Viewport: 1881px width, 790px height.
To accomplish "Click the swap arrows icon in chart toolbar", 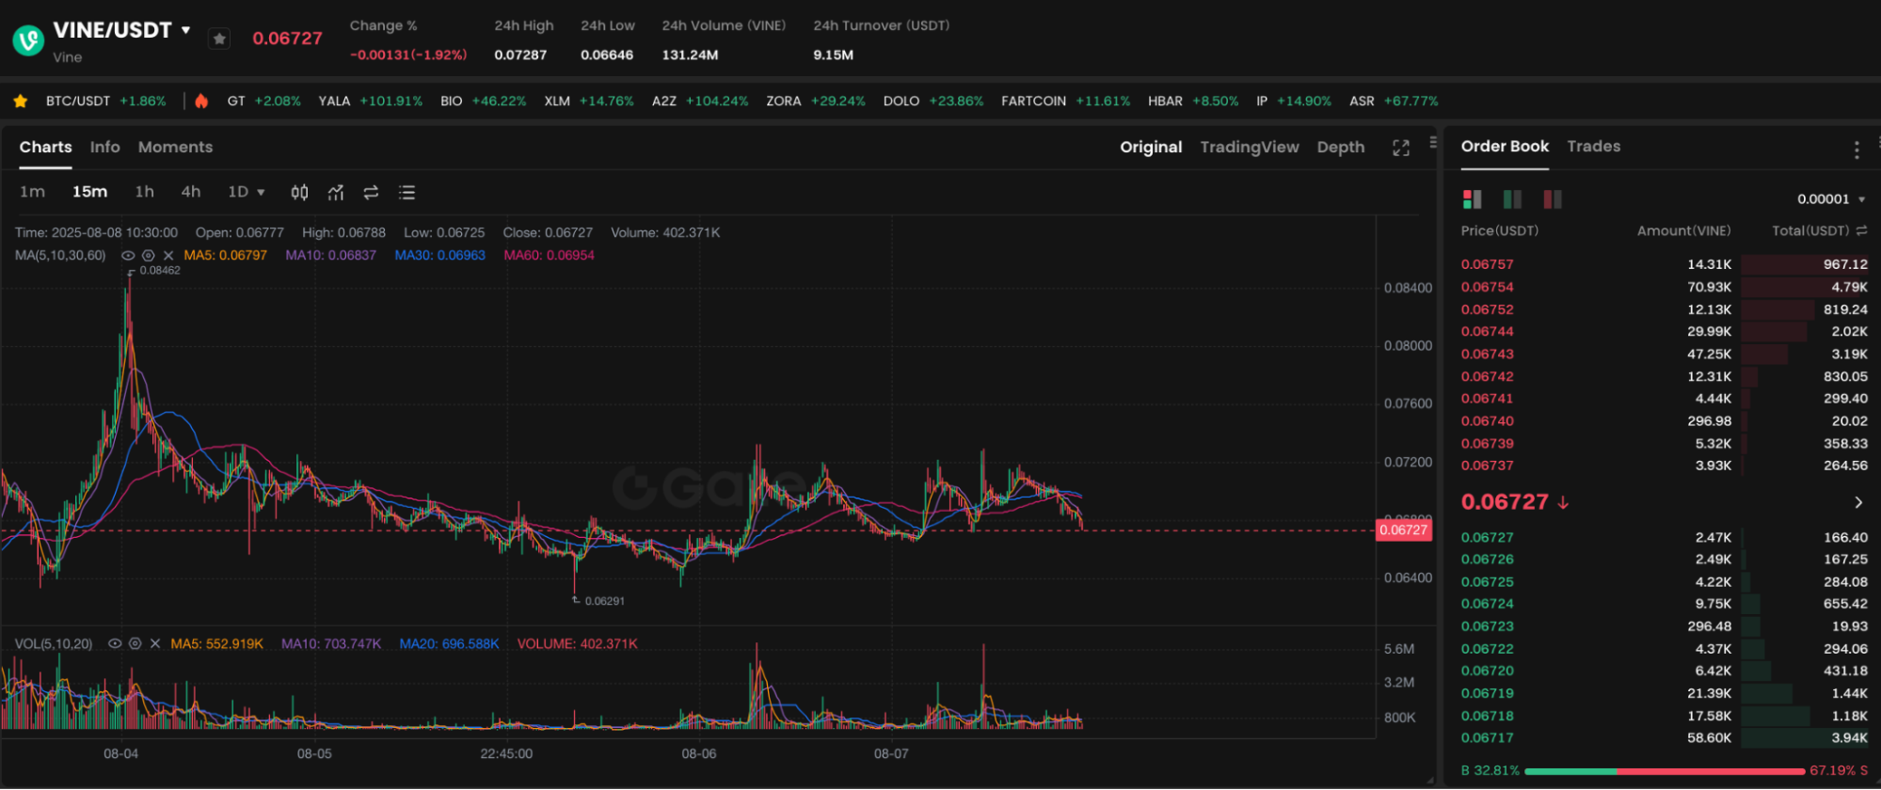I will tap(371, 192).
